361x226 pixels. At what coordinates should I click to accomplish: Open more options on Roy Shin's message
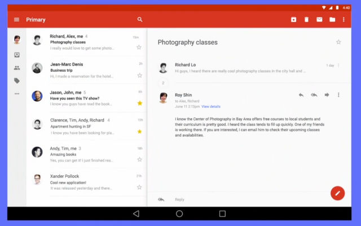[338, 95]
